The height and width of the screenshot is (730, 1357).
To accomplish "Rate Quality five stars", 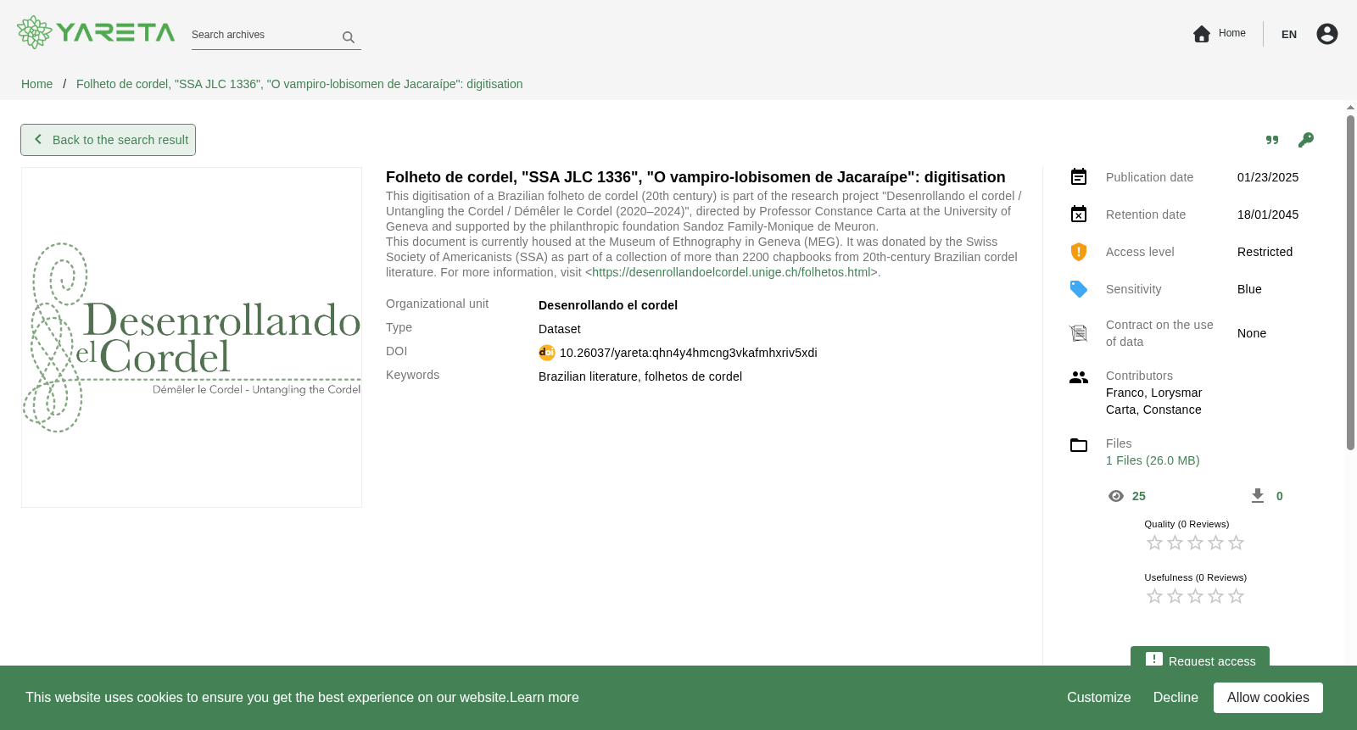I will pyautogui.click(x=1236, y=543).
